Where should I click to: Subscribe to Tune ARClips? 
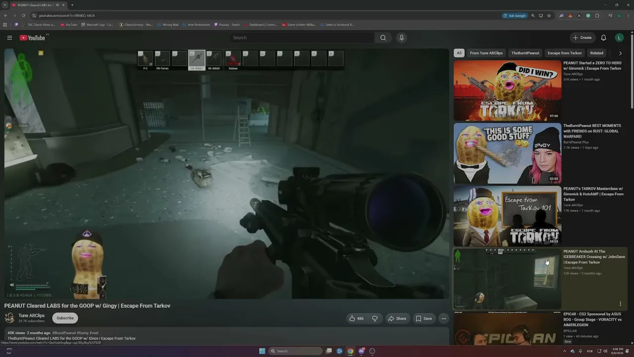pos(65,318)
